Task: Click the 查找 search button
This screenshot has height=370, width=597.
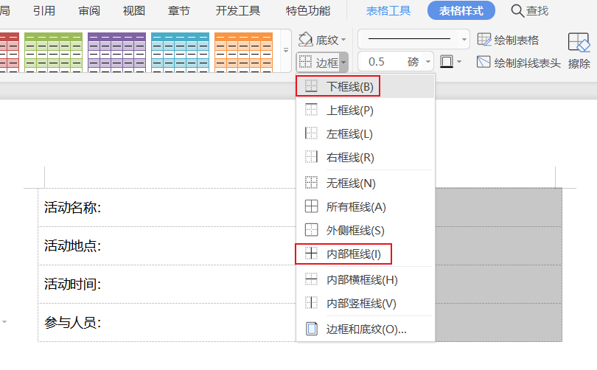Action: click(530, 10)
